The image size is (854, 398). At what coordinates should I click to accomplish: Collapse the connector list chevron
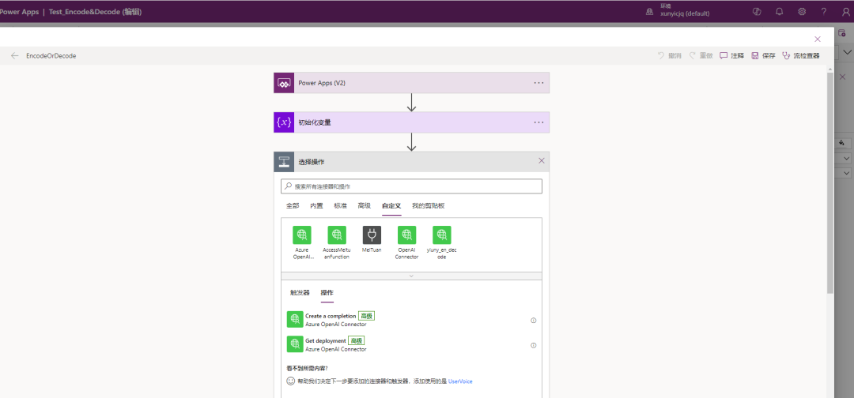pos(411,276)
